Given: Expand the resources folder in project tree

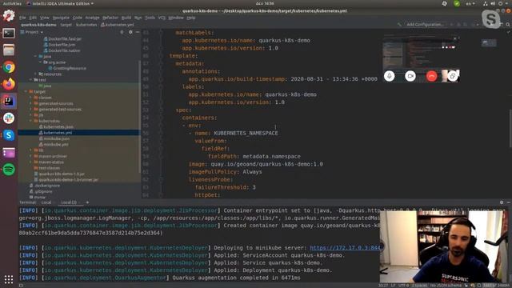Looking at the screenshot, I should click(35, 74).
